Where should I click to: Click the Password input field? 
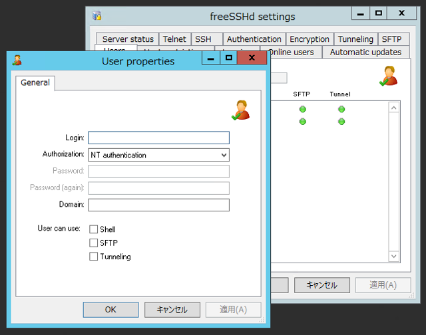(x=158, y=171)
